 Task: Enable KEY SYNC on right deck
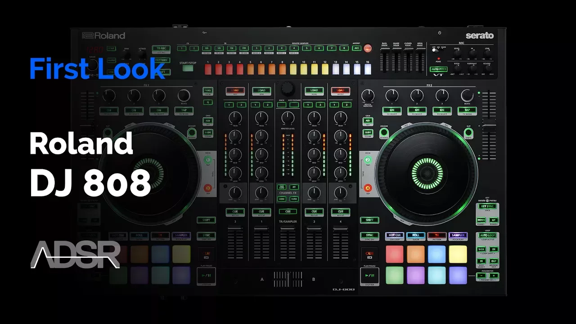487,207
